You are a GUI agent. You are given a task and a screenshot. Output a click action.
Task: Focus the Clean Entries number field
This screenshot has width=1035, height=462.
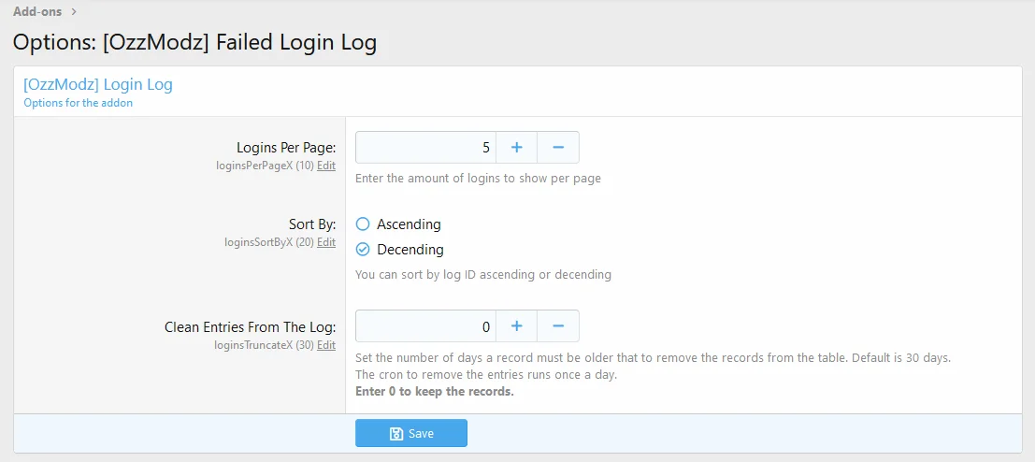(x=425, y=326)
